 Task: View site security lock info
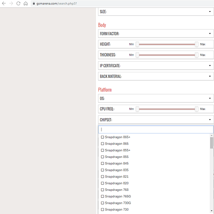click(x=34, y=3)
